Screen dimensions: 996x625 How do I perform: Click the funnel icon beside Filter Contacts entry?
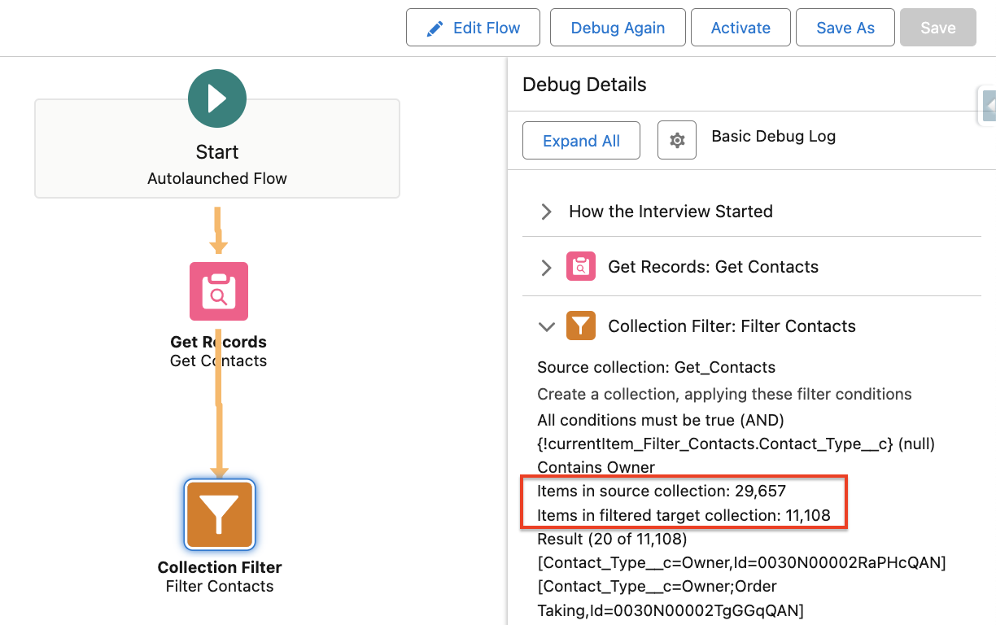coord(581,326)
